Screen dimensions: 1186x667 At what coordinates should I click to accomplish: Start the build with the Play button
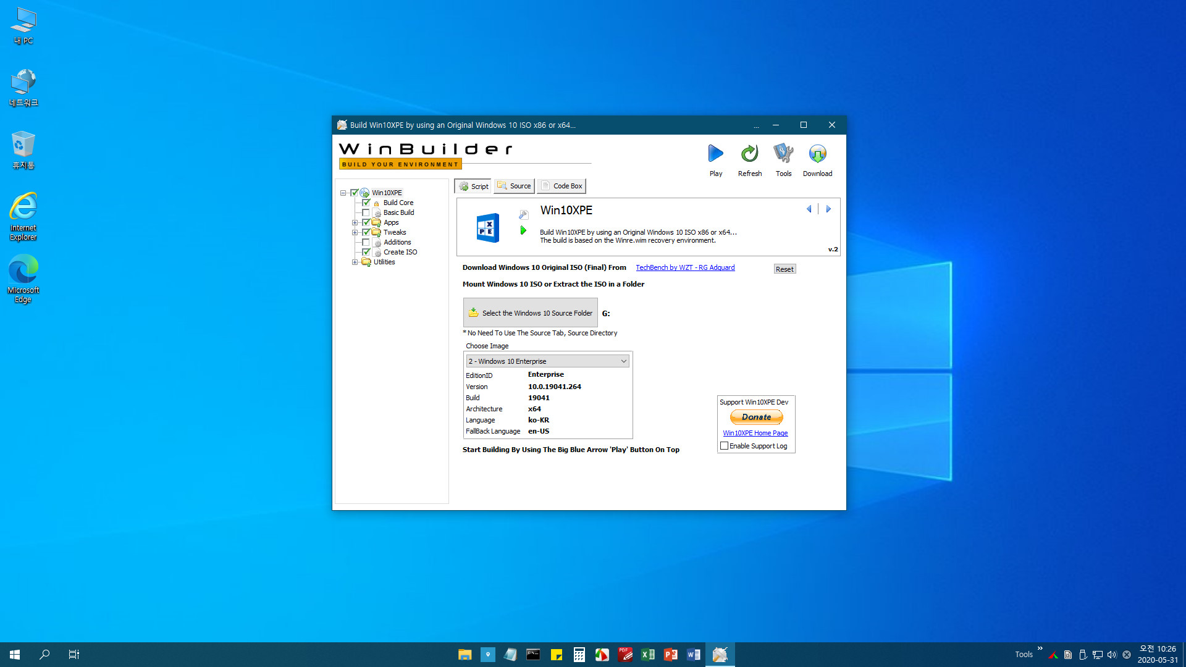(715, 160)
